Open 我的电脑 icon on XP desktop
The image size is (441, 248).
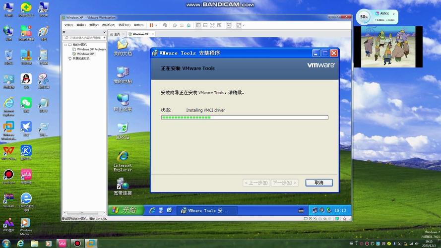pyautogui.click(x=123, y=75)
